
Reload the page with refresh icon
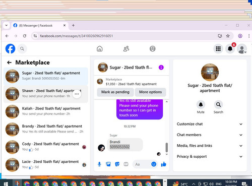click(x=25, y=36)
